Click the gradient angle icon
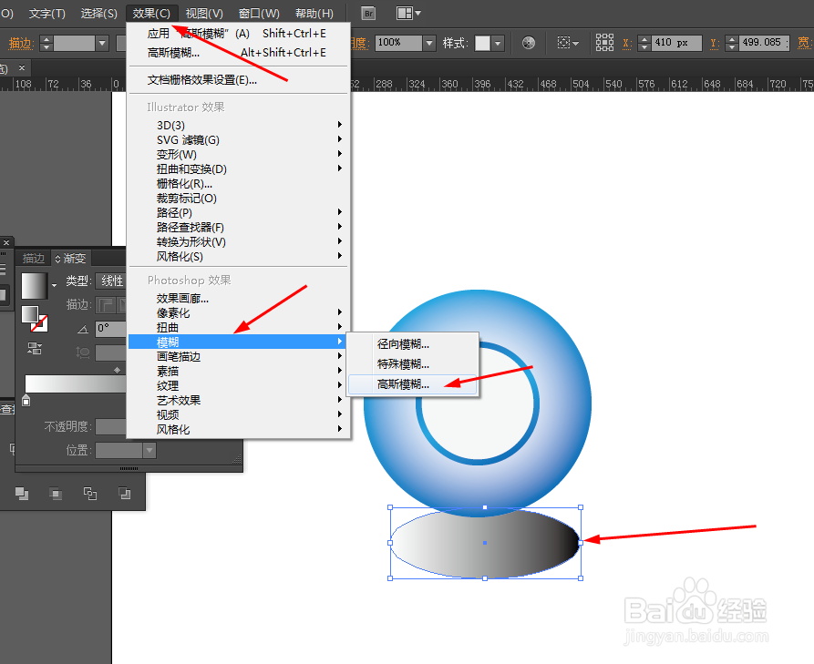 (x=83, y=329)
